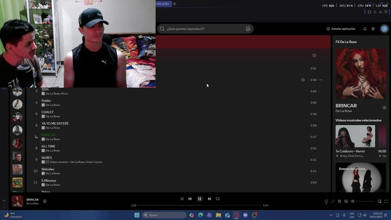Click the BRINCAR album art in player bar
The width and height of the screenshot is (391, 220).
17,201
